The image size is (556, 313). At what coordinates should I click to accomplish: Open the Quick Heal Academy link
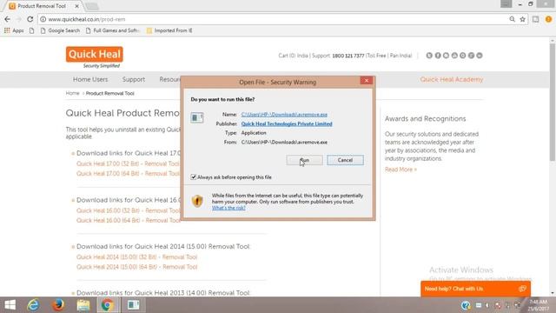point(452,79)
